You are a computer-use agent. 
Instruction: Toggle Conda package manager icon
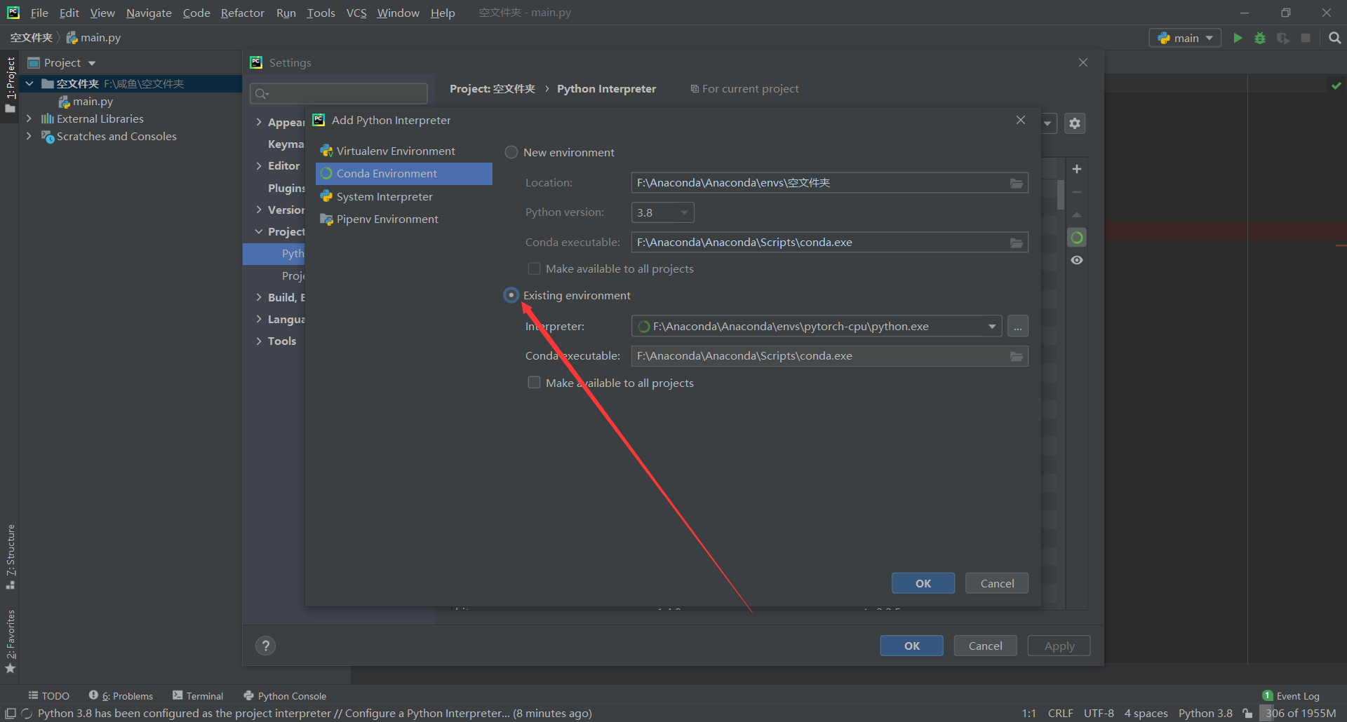[1077, 238]
